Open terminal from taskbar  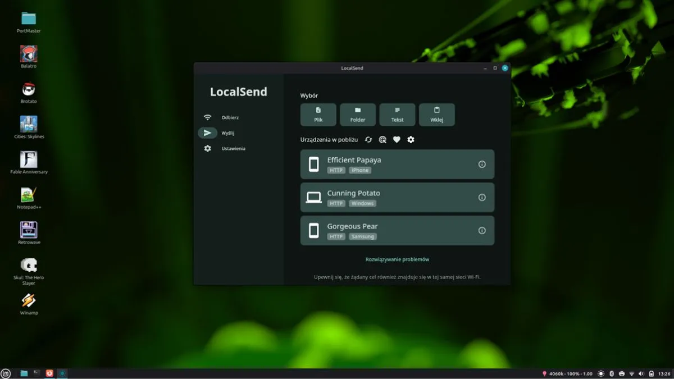[37, 373]
